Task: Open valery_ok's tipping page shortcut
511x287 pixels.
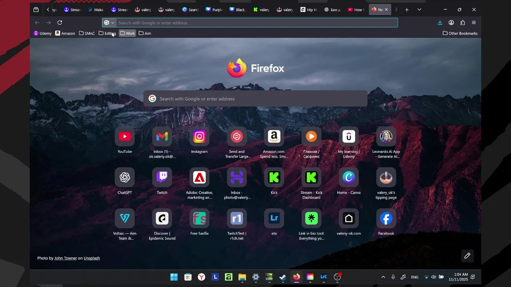Action: pos(386,177)
